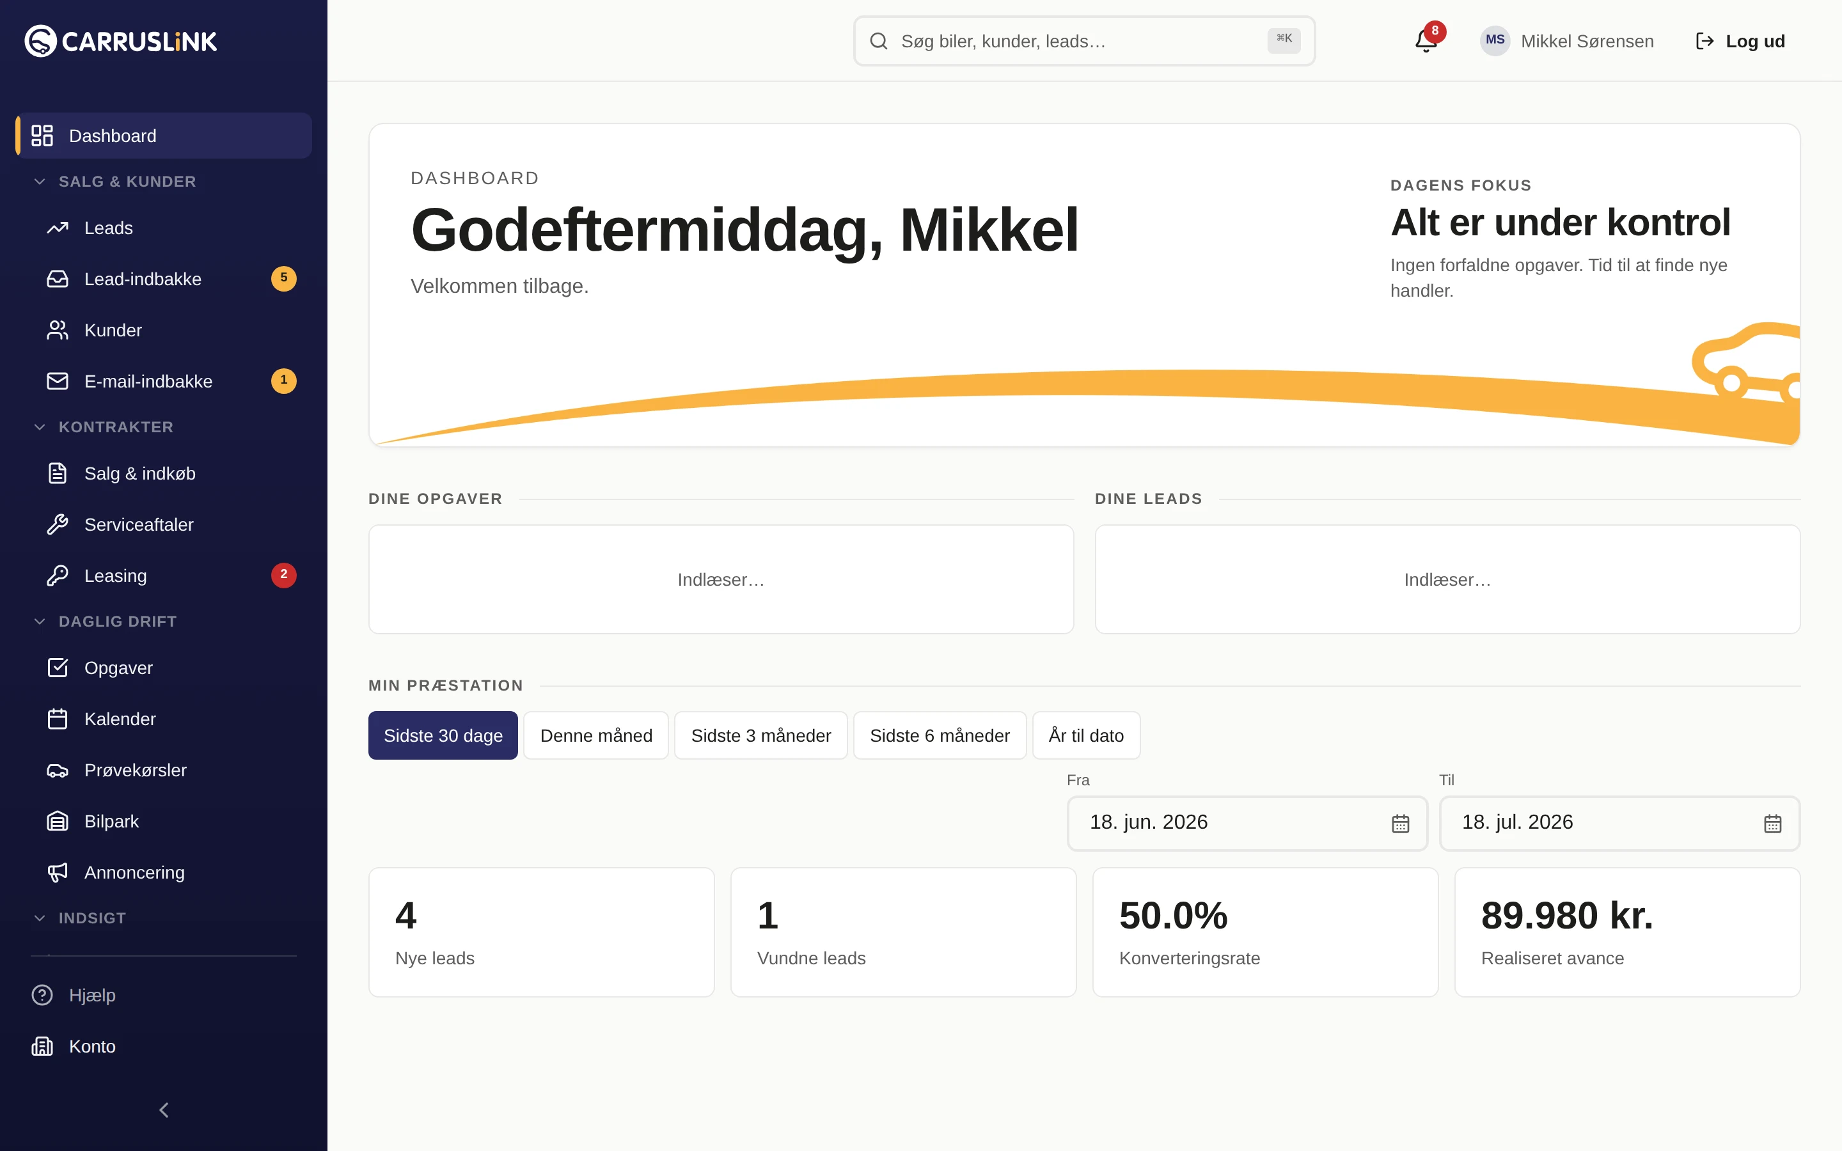Screen dimensions: 1842x1151
Task: Click the Leads trend icon
Action: pyautogui.click(x=58, y=228)
